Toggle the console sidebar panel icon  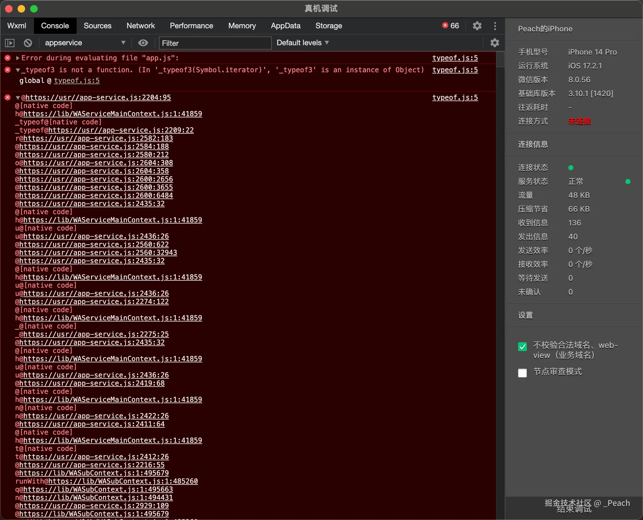tap(10, 43)
